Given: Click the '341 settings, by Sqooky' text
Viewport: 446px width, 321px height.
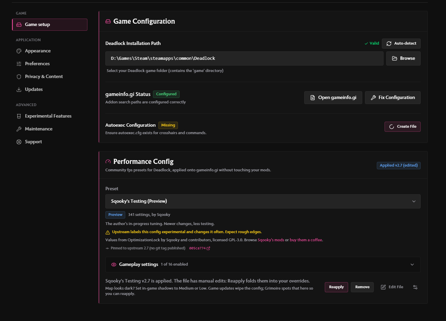Looking at the screenshot, I should point(149,215).
